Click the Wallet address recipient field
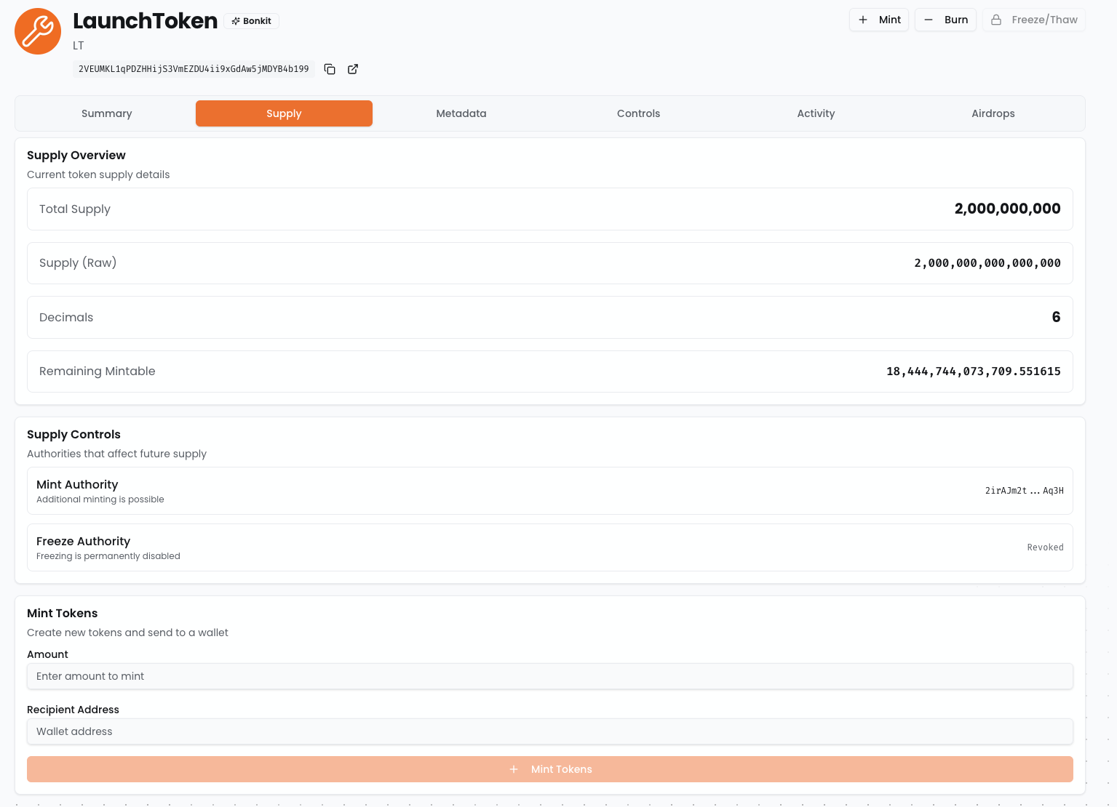This screenshot has height=807, width=1117. click(x=549, y=731)
